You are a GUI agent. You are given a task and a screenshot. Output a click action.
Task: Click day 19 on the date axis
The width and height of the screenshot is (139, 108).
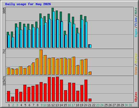coord(81,105)
